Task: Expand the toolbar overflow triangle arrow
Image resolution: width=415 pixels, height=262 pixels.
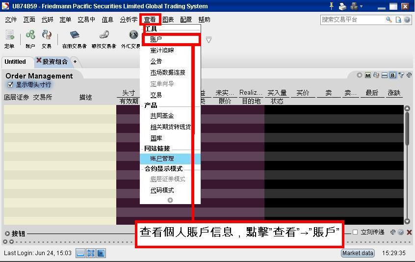Action: pos(208,40)
